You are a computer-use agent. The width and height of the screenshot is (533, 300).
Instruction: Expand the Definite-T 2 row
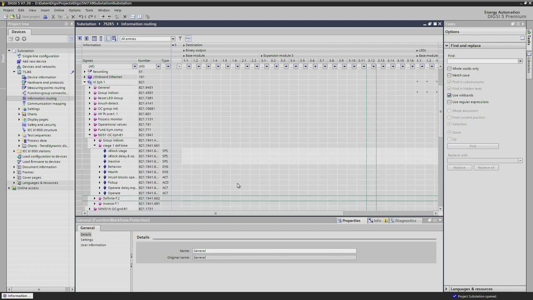(95, 198)
